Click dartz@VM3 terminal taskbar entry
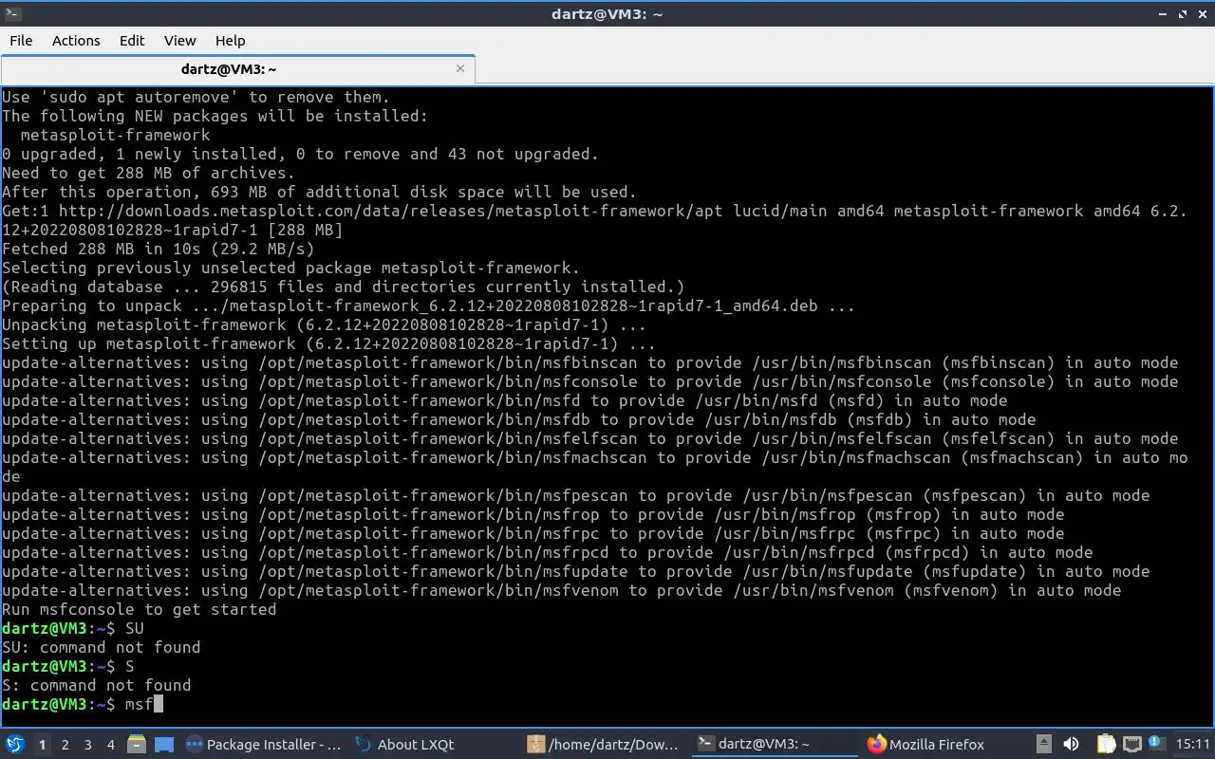This screenshot has height=759, width=1215. click(x=774, y=745)
